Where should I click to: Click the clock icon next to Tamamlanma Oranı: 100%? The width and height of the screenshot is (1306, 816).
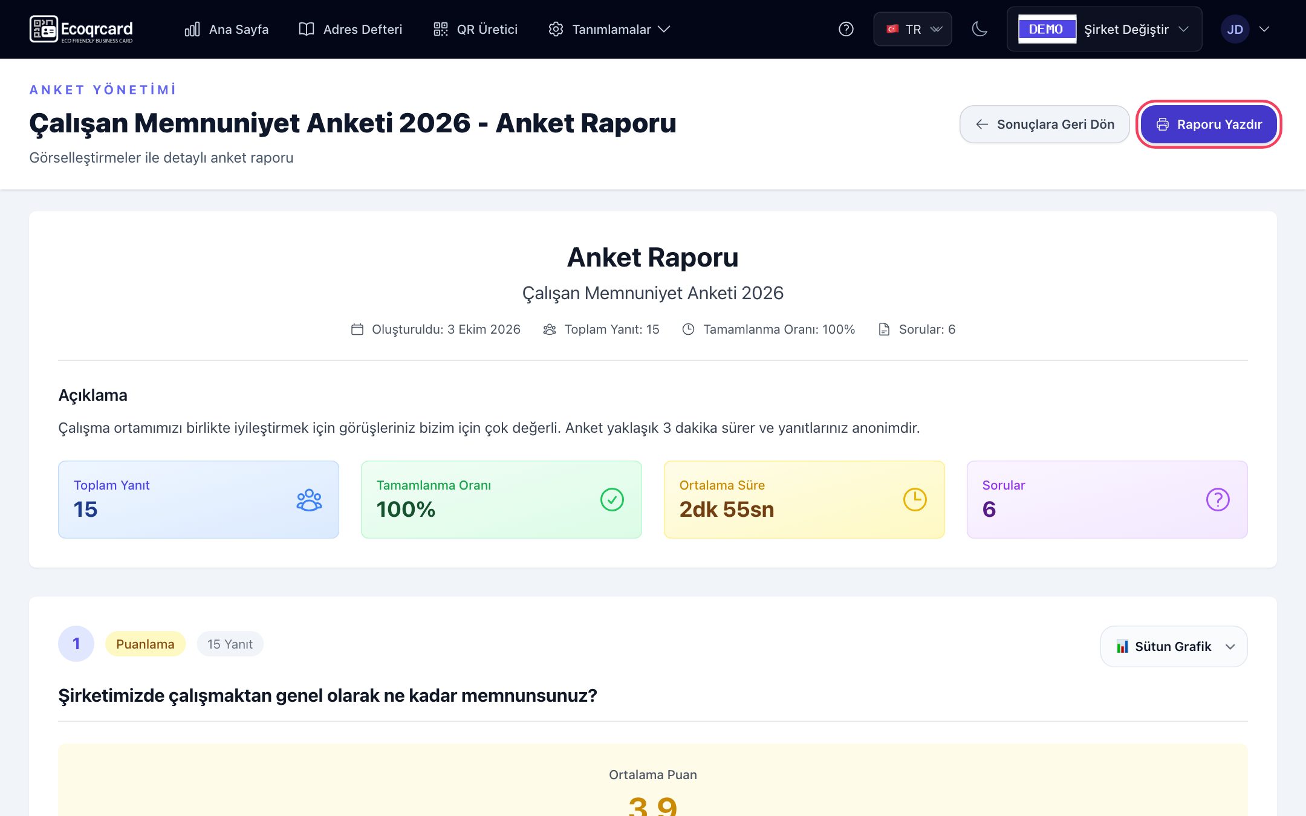(688, 329)
